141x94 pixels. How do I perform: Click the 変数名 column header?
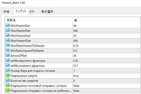click(39, 20)
